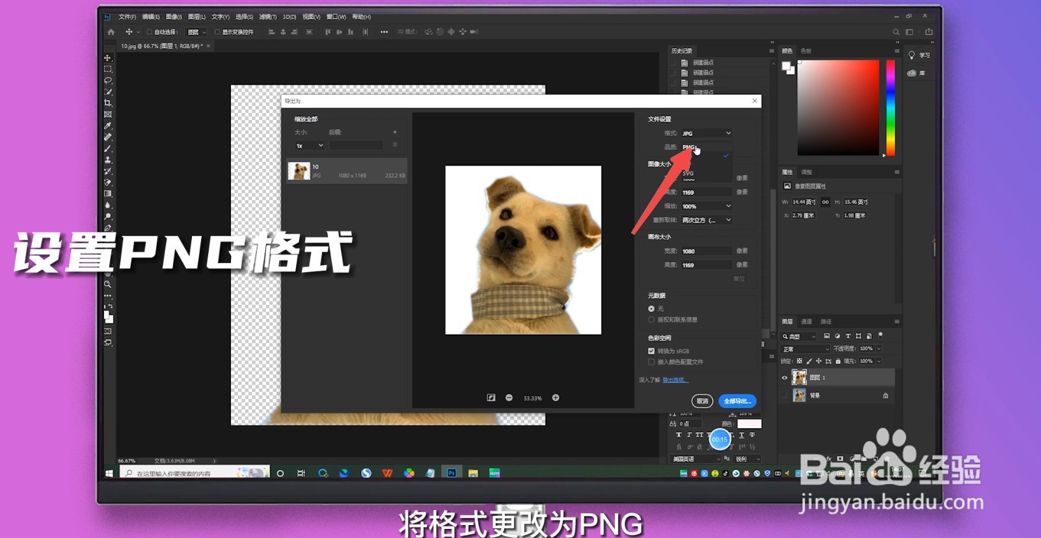1041x538 pixels.
Task: Click the rainbow hue slider bar
Action: point(891,107)
